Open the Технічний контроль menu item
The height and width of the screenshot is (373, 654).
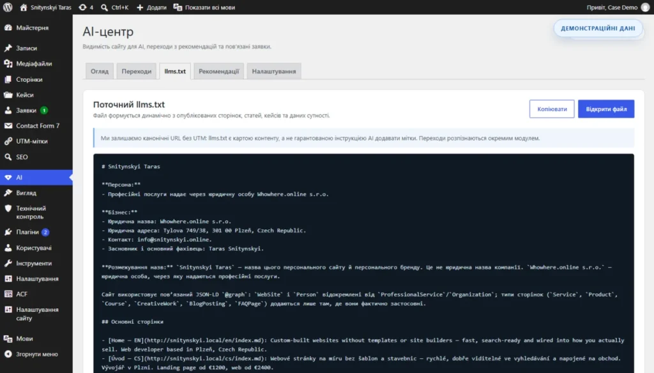[36, 213]
